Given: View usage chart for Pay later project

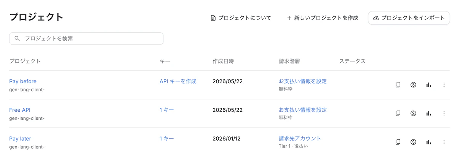Looking at the screenshot, I should pyautogui.click(x=429, y=142).
